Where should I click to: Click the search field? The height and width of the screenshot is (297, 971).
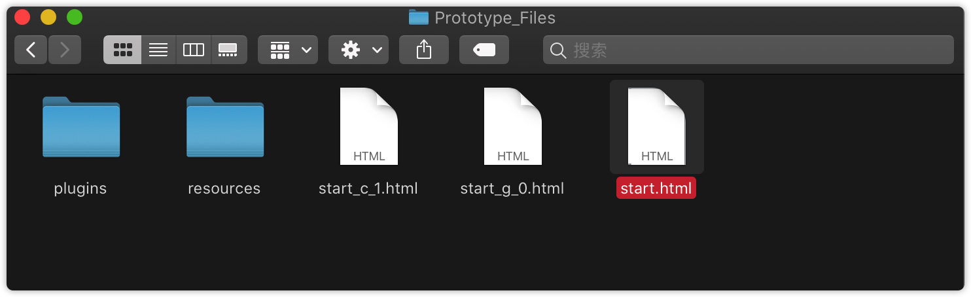click(x=748, y=50)
